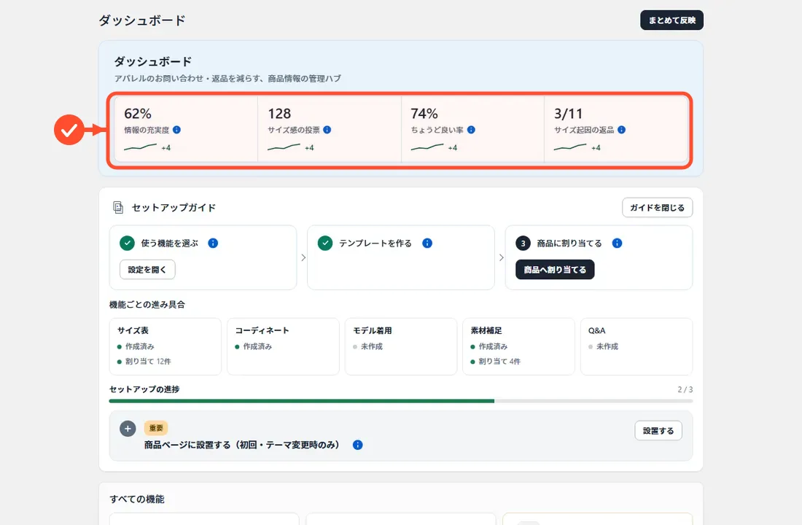802x525 pixels.
Task: Click the セットアップの進捗 progress bar
Action: [x=401, y=401]
